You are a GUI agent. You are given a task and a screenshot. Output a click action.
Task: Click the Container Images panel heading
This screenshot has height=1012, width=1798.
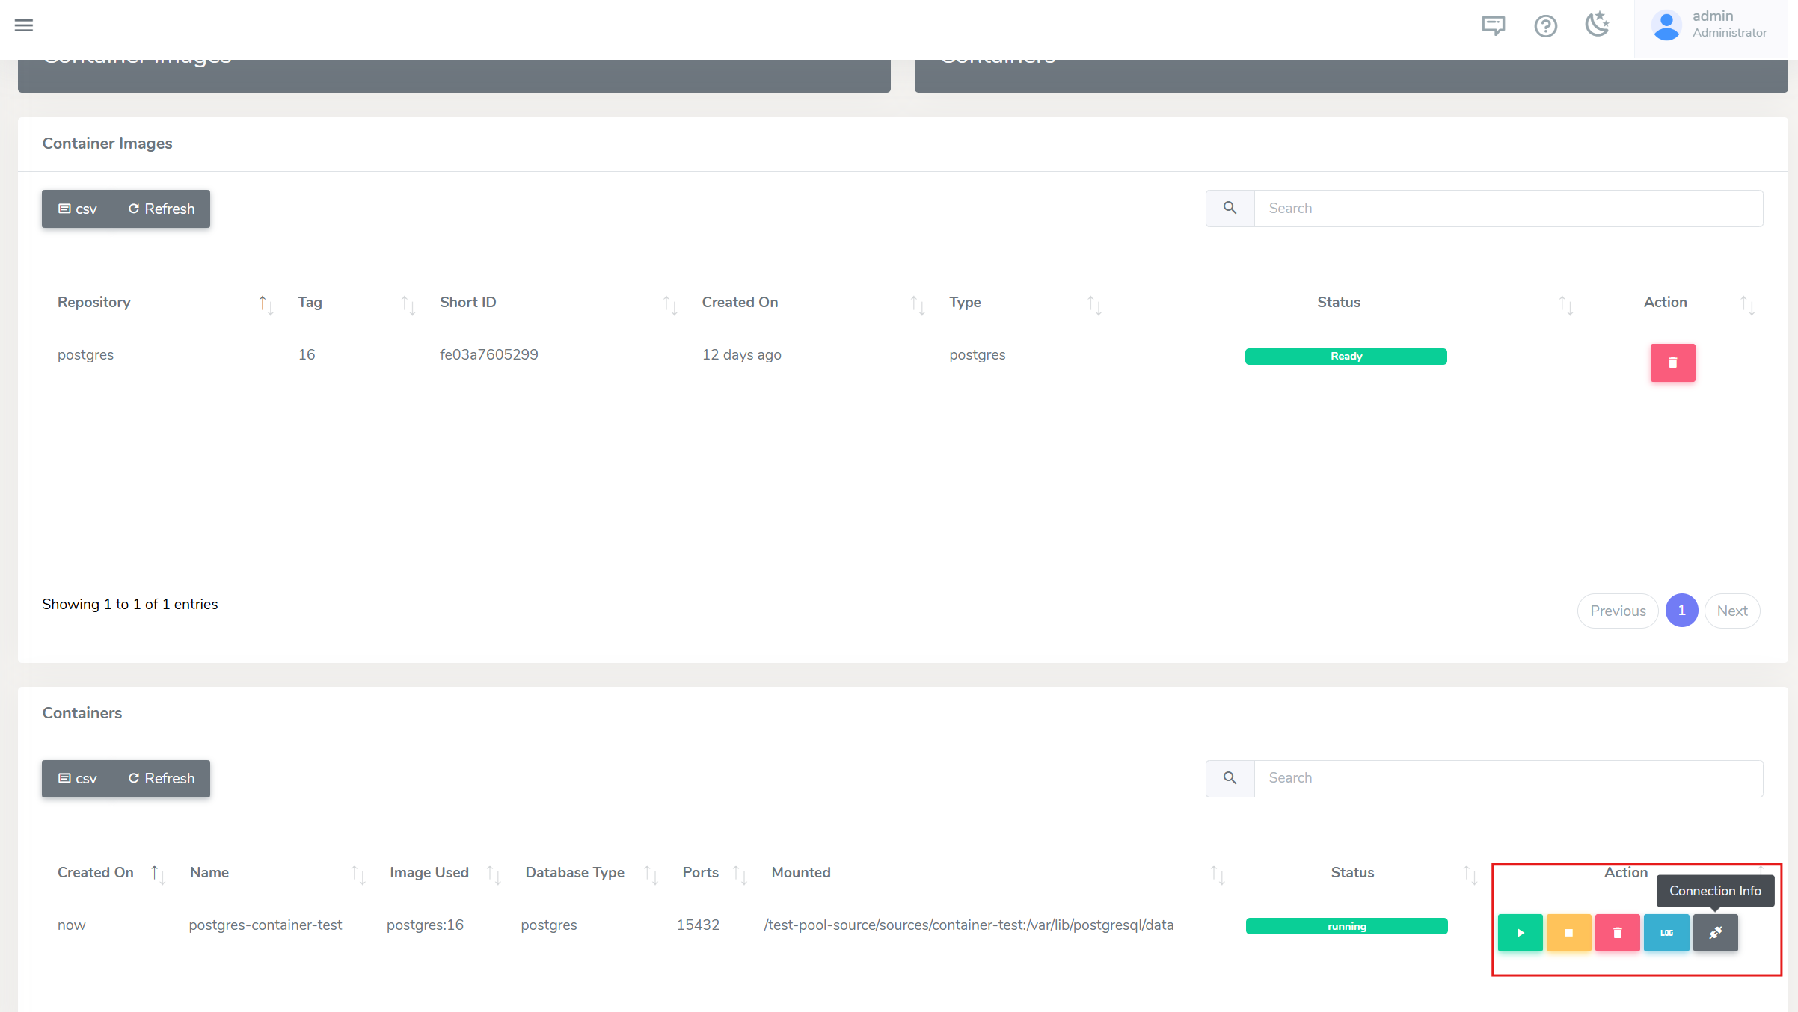point(107,144)
